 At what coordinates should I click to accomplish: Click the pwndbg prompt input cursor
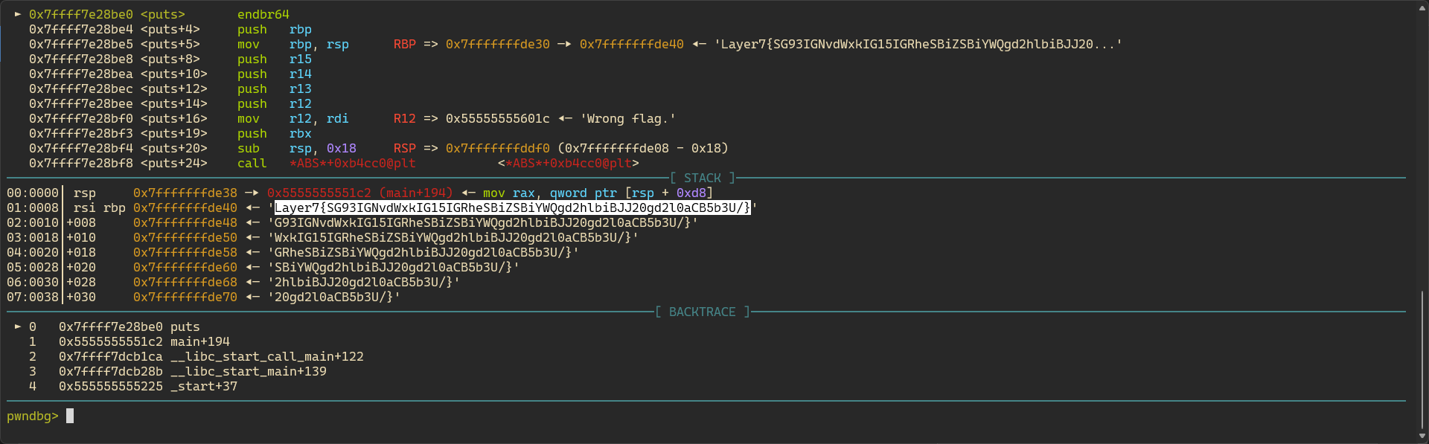70,416
